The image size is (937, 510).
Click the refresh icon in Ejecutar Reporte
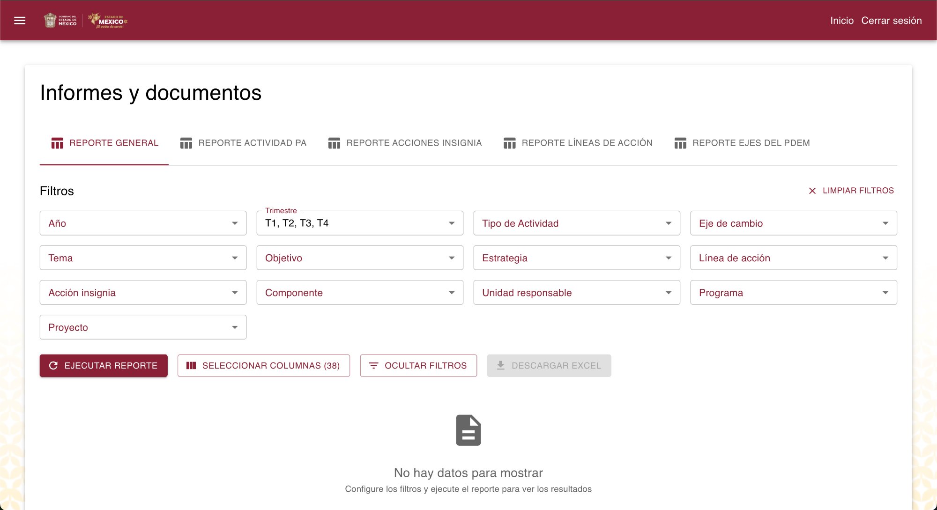(x=53, y=366)
